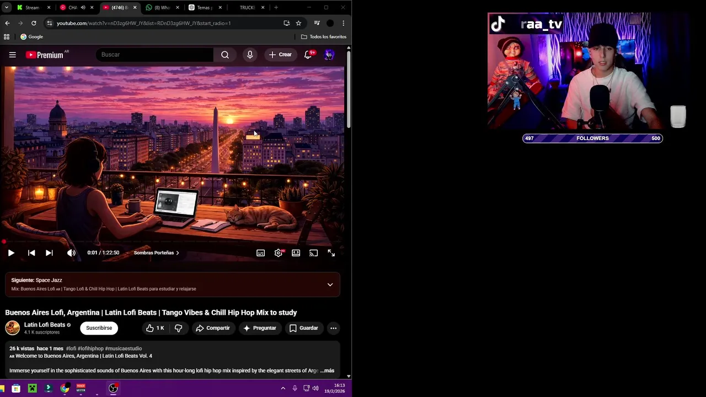Skip to the next video
The width and height of the screenshot is (706, 397).
click(49, 253)
